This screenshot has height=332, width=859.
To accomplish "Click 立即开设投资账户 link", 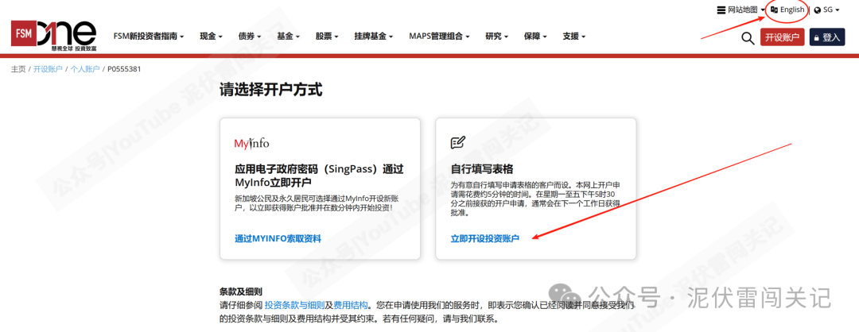I will (485, 238).
